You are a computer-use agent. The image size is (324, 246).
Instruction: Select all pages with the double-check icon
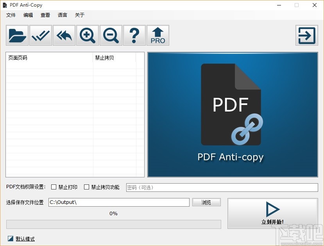pyautogui.click(x=40, y=35)
